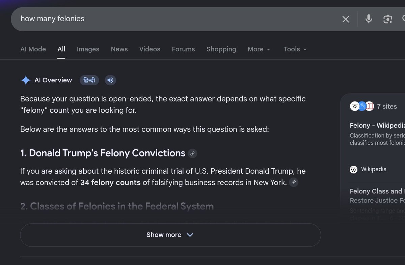
Task: Click the AI Overview sparkle icon
Action: (x=26, y=80)
